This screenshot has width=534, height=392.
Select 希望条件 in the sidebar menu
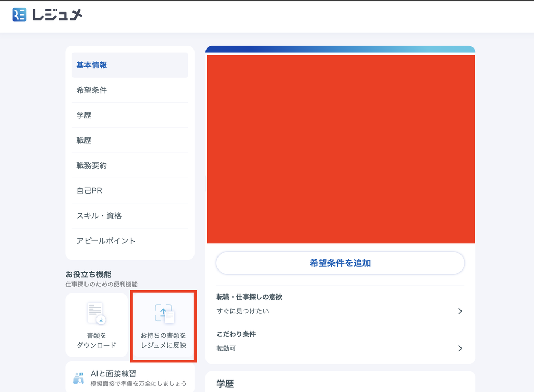coord(130,90)
